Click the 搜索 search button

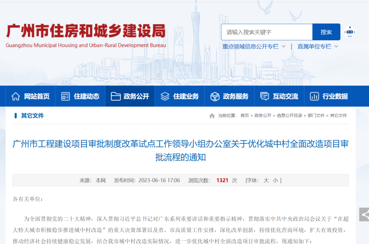pos(326,32)
